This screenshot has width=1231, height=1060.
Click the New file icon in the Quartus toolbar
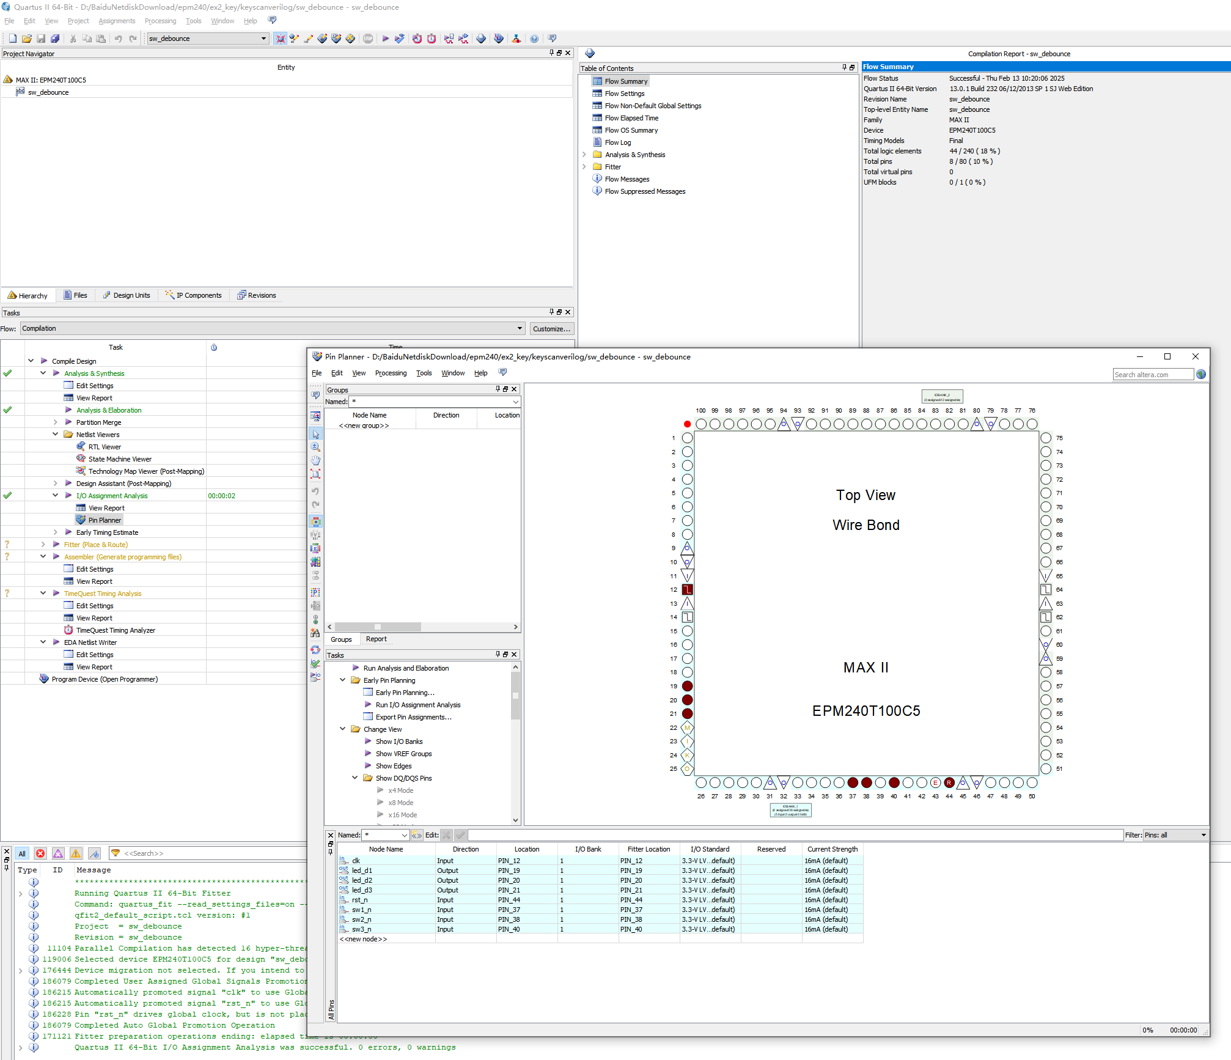[13, 39]
